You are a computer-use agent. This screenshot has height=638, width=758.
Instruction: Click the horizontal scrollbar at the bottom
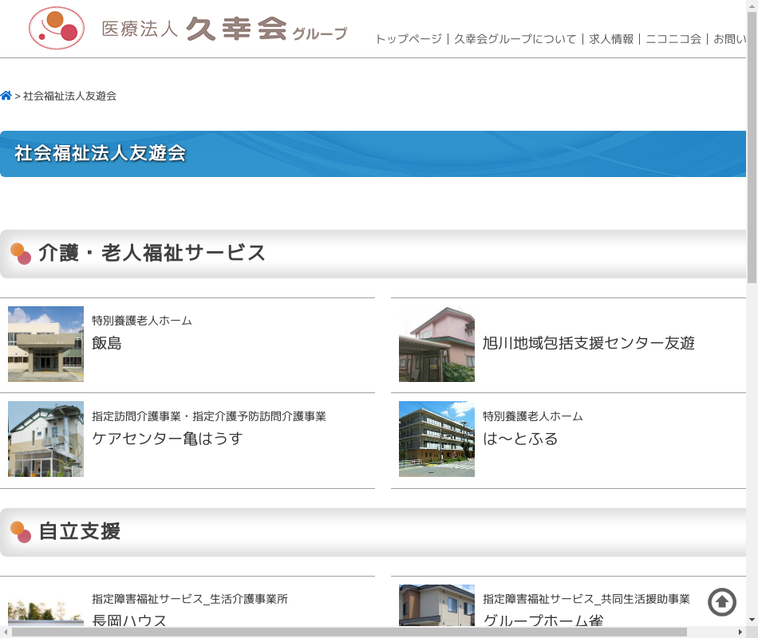click(349, 632)
